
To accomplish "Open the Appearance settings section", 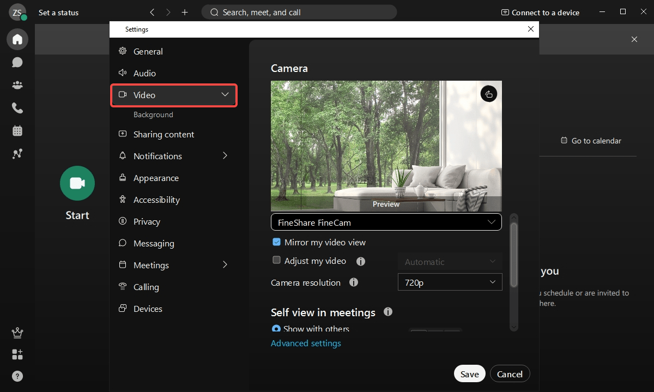I will point(156,178).
